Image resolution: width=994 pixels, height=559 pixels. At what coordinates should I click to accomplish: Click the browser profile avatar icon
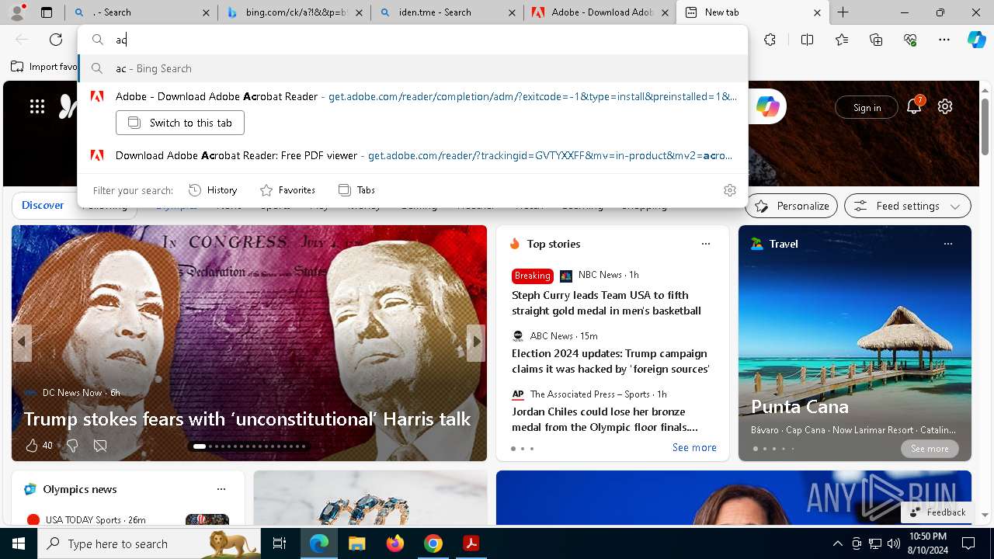click(x=17, y=12)
